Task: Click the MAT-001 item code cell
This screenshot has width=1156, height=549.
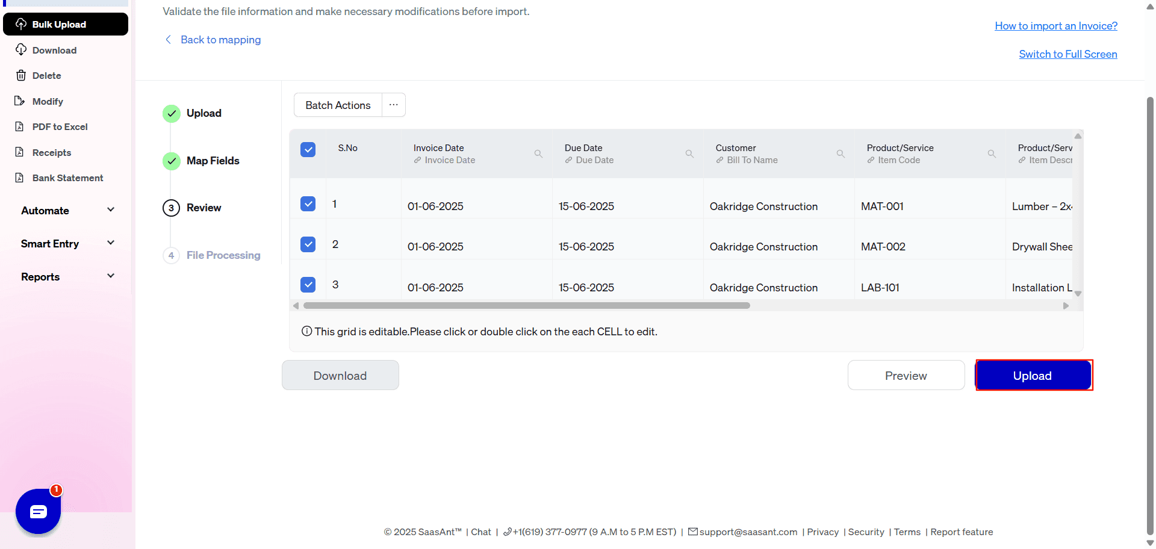Action: coord(882,206)
